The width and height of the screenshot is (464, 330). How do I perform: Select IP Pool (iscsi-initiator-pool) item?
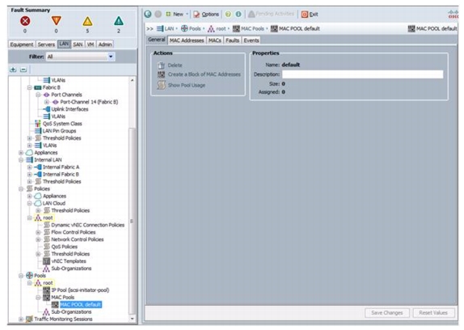click(x=80, y=290)
